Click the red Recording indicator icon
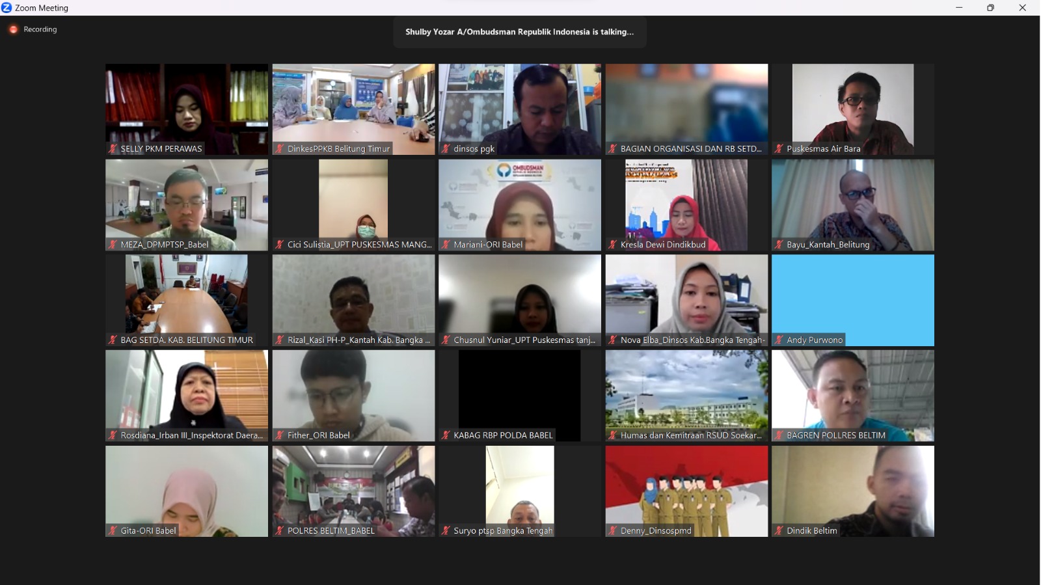This screenshot has width=1041, height=585. [13, 29]
